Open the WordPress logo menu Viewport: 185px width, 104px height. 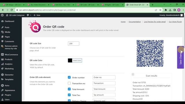[2, 15]
